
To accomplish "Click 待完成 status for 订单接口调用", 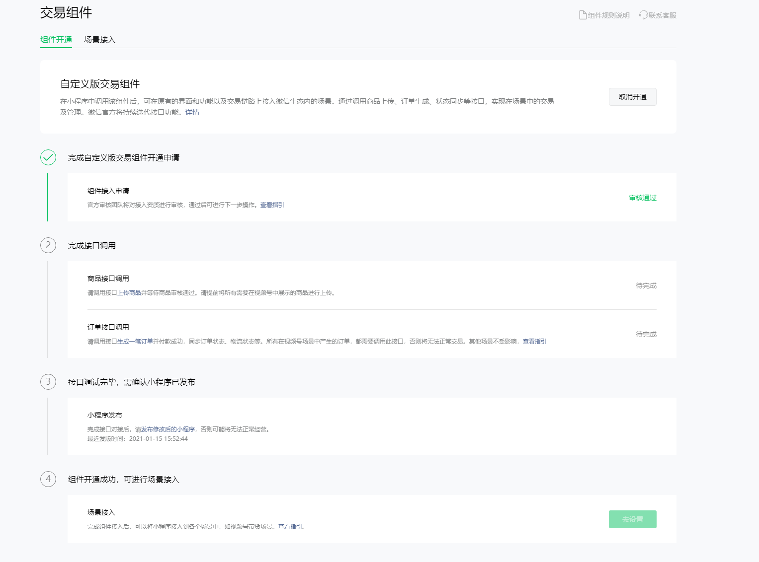I will [646, 334].
